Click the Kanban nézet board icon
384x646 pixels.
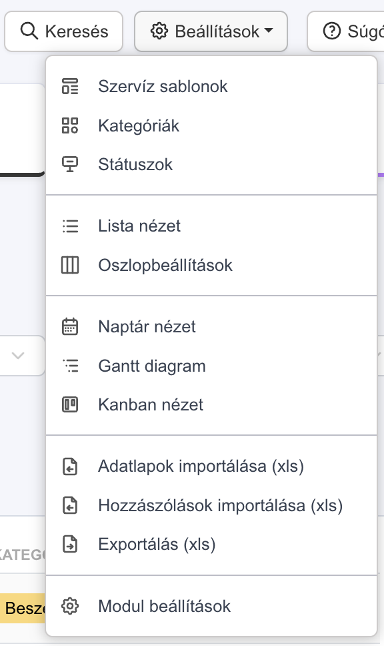click(x=70, y=404)
